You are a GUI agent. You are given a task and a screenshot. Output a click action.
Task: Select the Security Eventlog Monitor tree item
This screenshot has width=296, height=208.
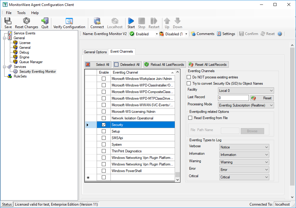coord(38,72)
